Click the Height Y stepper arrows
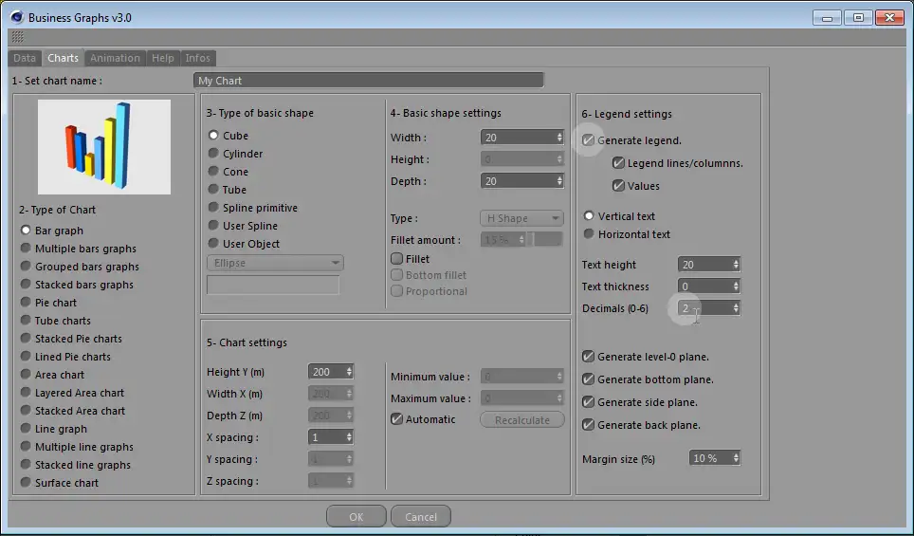This screenshot has height=536, width=914. coord(349,372)
